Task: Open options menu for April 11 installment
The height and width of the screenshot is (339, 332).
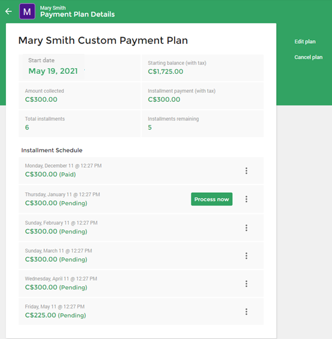Action: (x=246, y=284)
